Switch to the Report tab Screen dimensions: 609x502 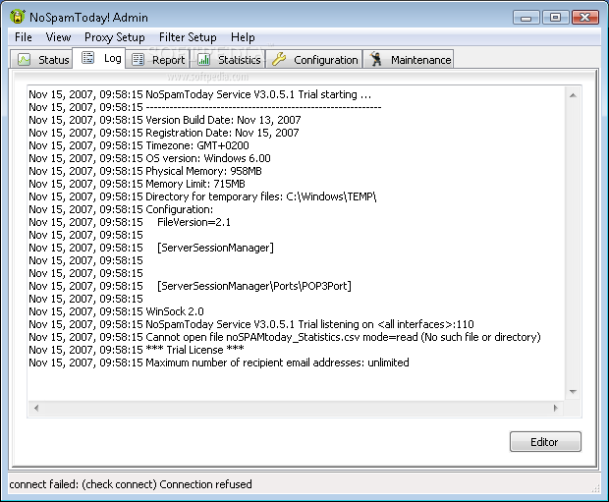[157, 60]
